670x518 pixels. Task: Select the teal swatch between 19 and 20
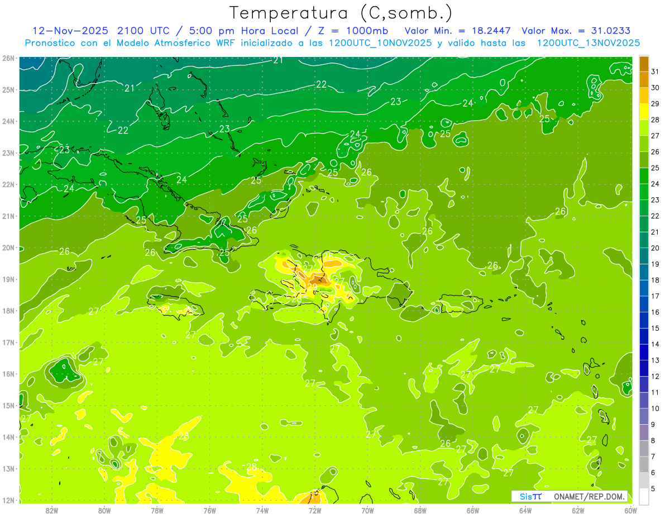click(x=644, y=256)
